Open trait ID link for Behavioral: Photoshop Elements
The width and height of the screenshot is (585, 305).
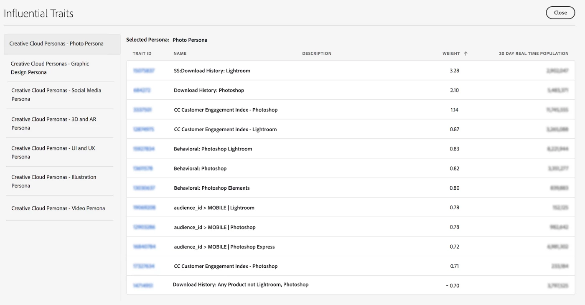[x=144, y=188]
